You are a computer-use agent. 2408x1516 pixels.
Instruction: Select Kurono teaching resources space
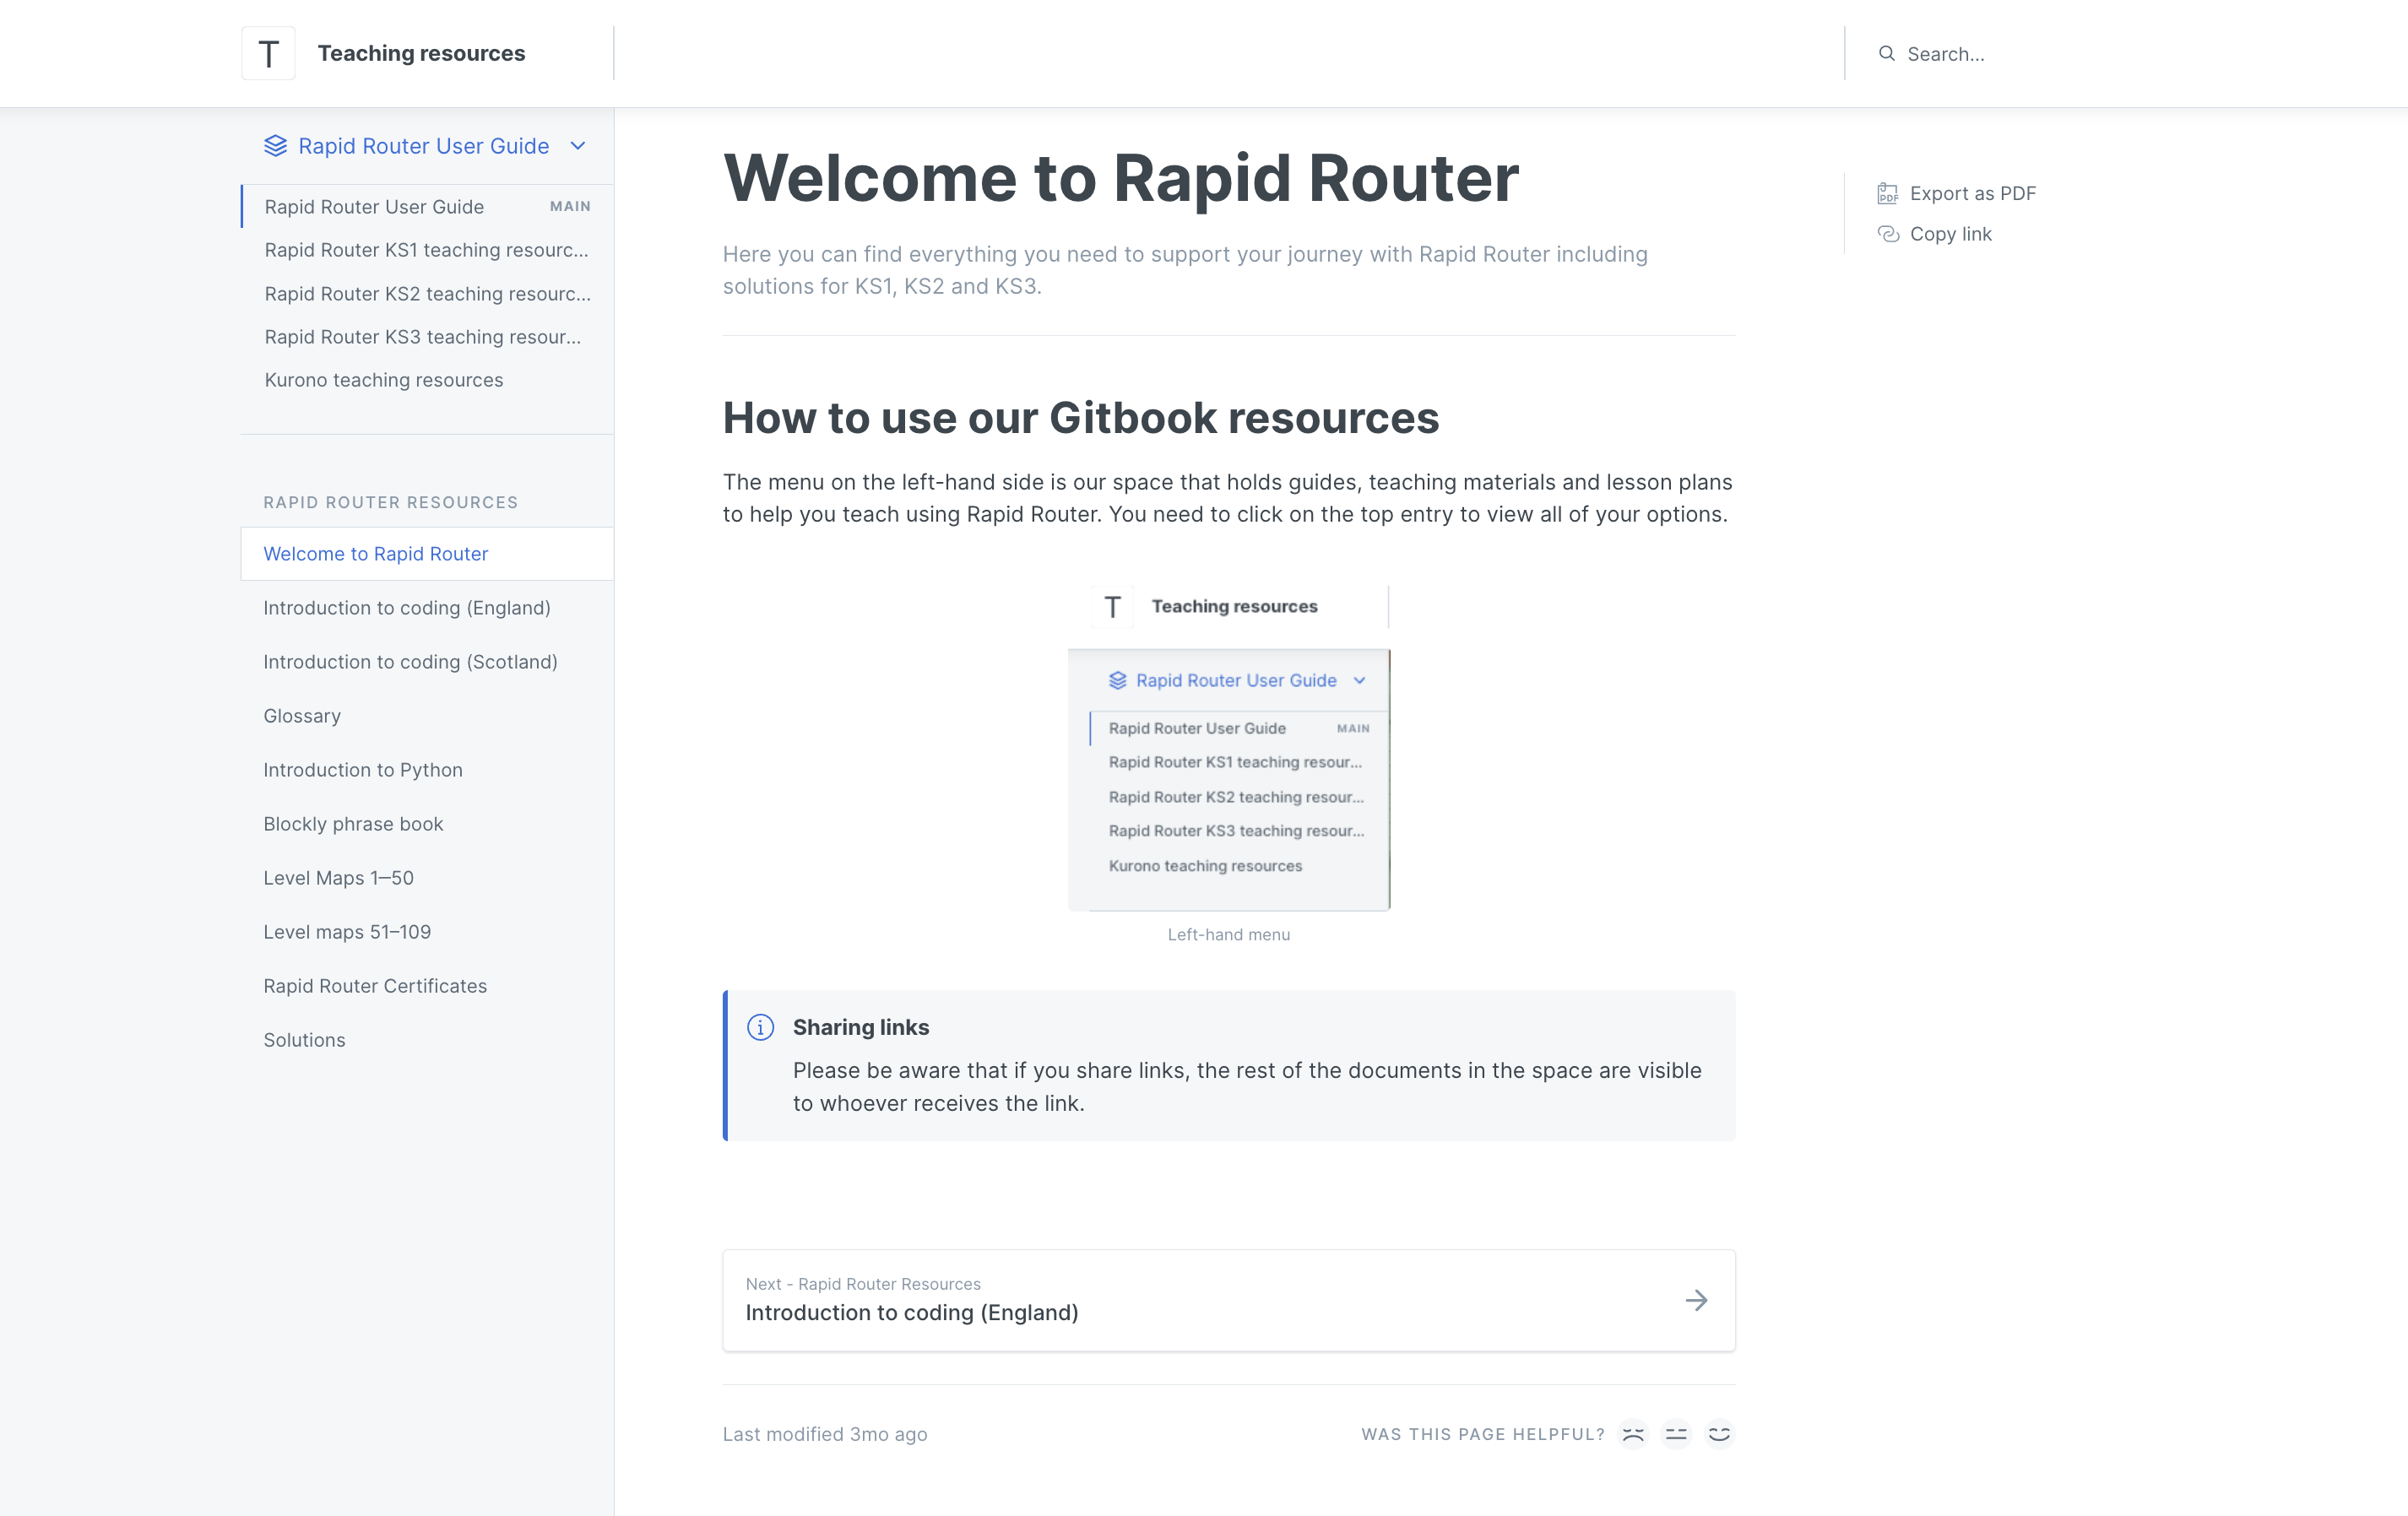click(x=383, y=380)
